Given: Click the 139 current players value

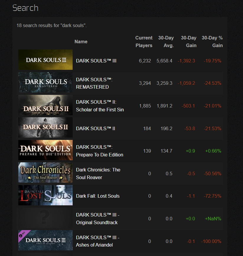Looking at the screenshot, I should pyautogui.click(x=147, y=151).
